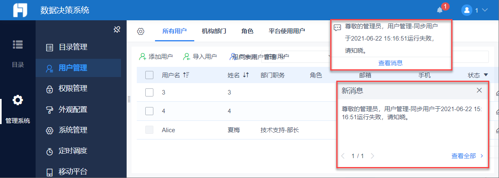Sort by 姓名 column sort icon

pos(245,75)
